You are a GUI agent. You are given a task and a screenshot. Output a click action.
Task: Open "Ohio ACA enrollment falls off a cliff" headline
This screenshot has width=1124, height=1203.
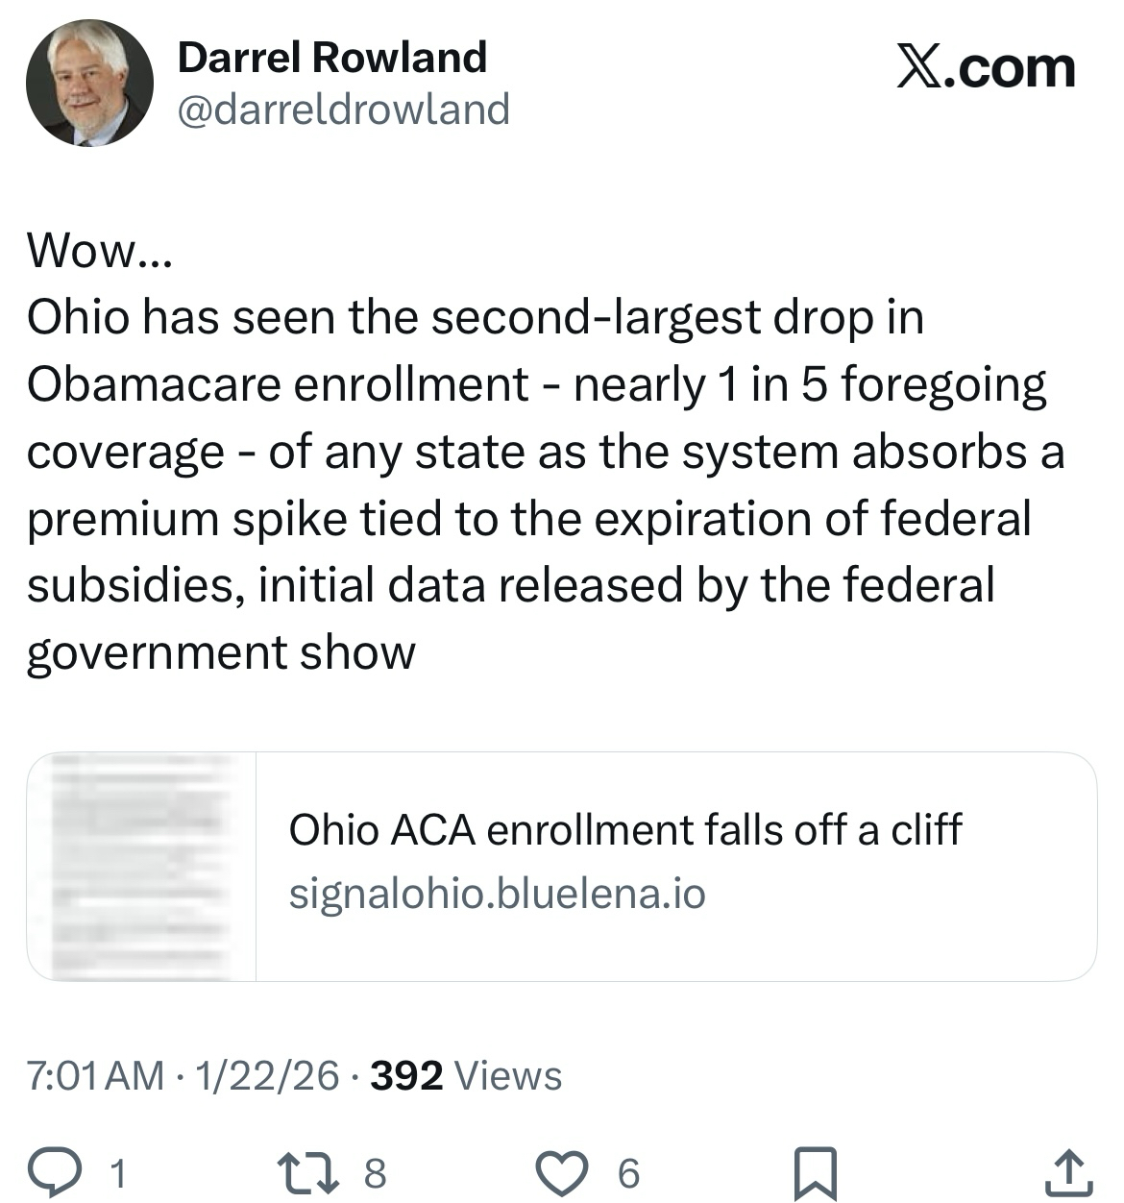[624, 830]
